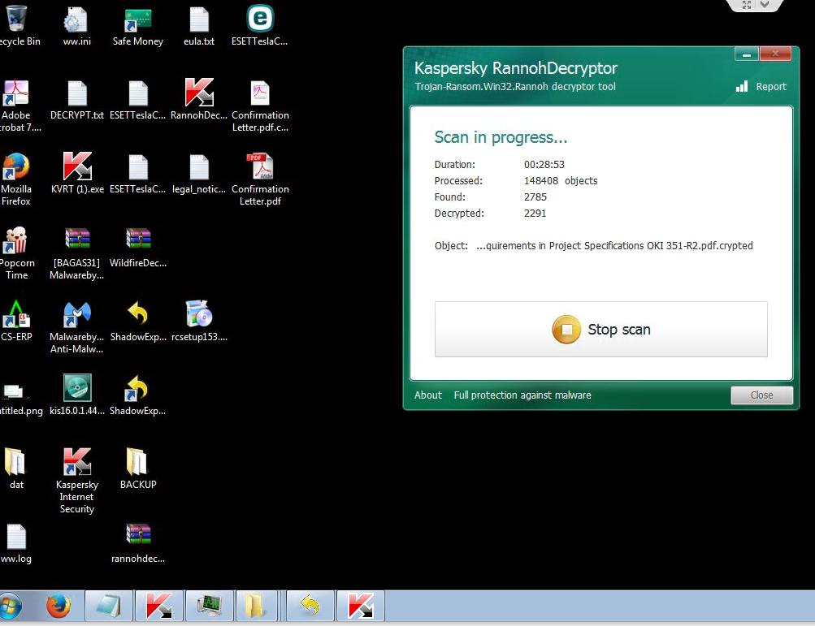Open the Kaspersky Internet Security shortcut
The image size is (815, 626).
click(77, 481)
